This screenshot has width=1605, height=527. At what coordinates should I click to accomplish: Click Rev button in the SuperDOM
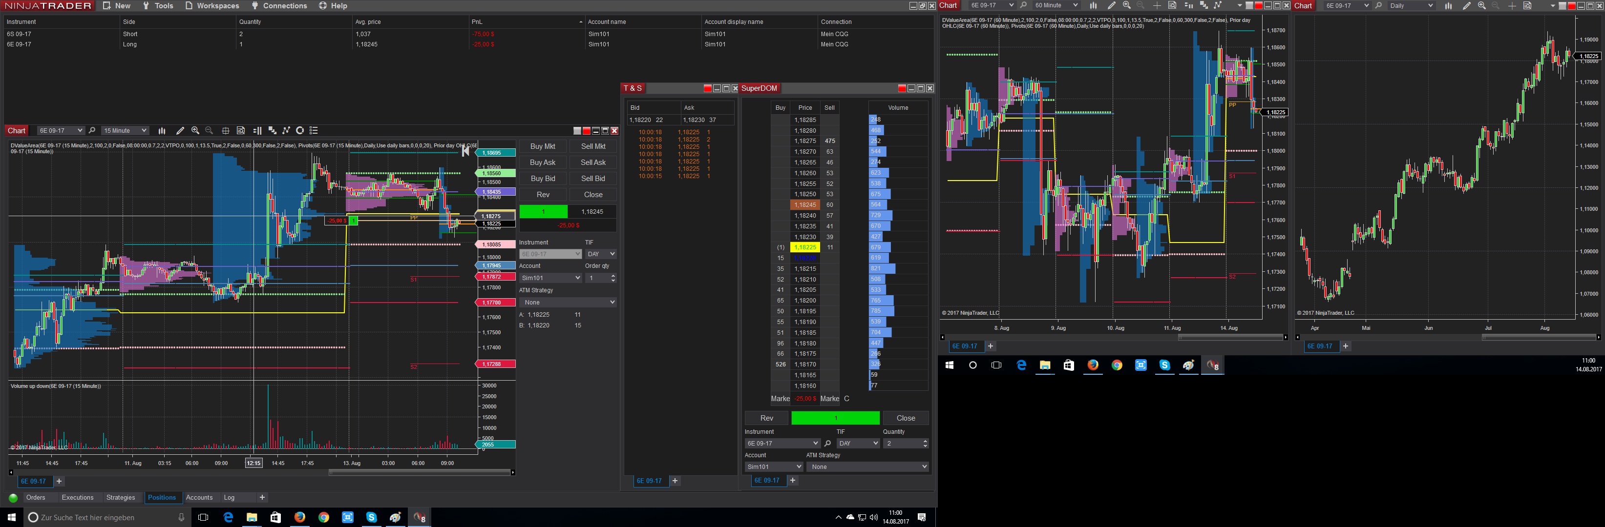click(766, 418)
